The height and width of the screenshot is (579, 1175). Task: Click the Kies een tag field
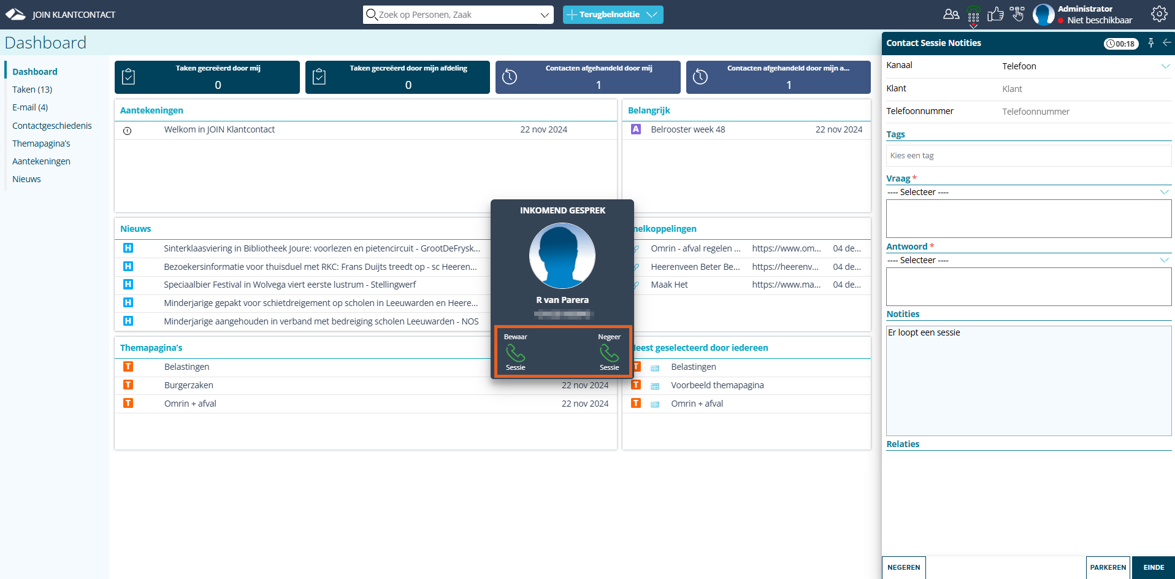pyautogui.click(x=1028, y=156)
